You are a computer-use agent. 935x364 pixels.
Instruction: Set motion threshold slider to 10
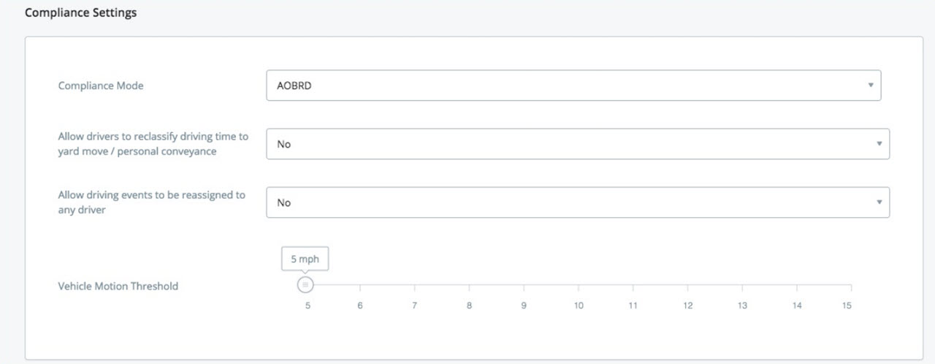coord(579,285)
